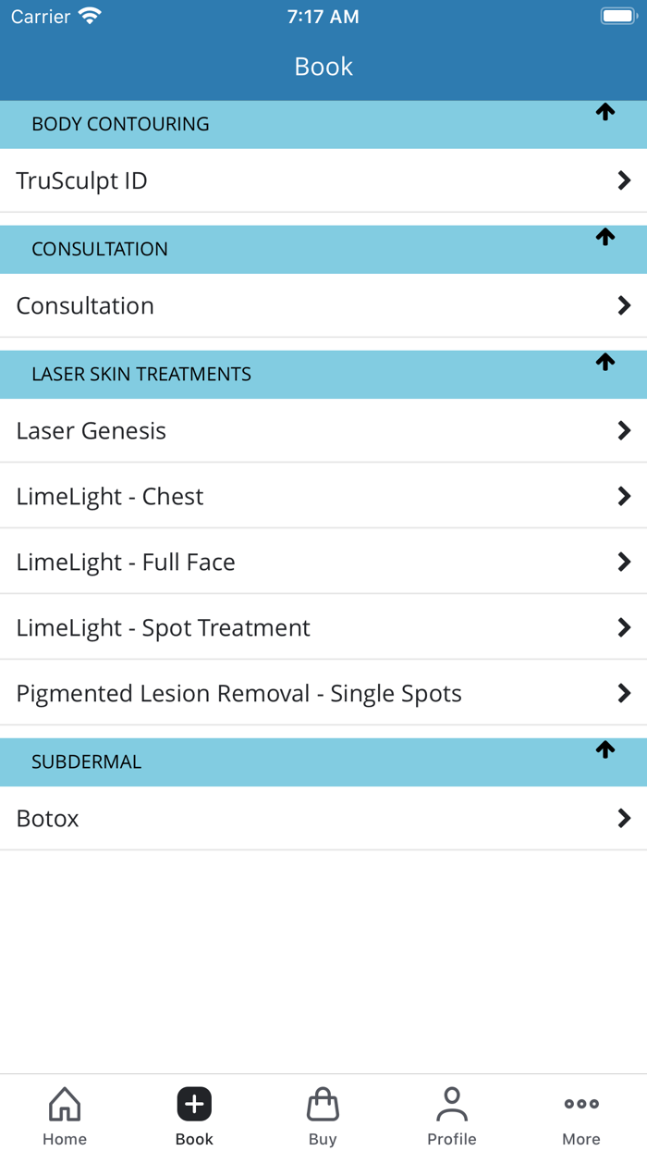Collapse the LASER SKIN TREATMENTS section arrow
This screenshot has height=1151, width=647.
(605, 362)
